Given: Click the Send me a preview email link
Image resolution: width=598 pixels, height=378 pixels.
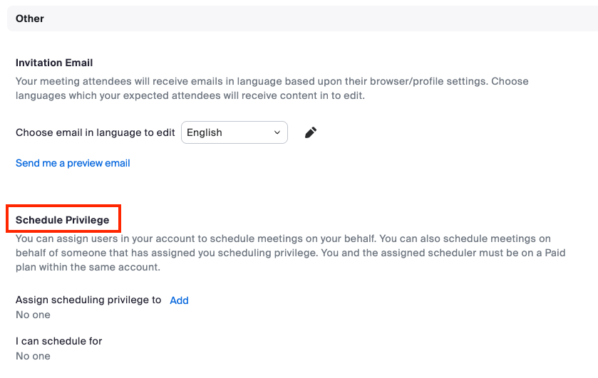Looking at the screenshot, I should click(73, 163).
